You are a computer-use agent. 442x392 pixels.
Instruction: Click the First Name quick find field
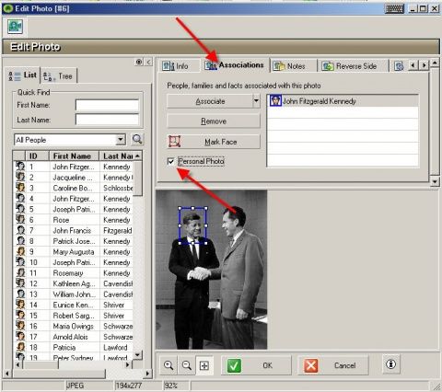(x=107, y=105)
